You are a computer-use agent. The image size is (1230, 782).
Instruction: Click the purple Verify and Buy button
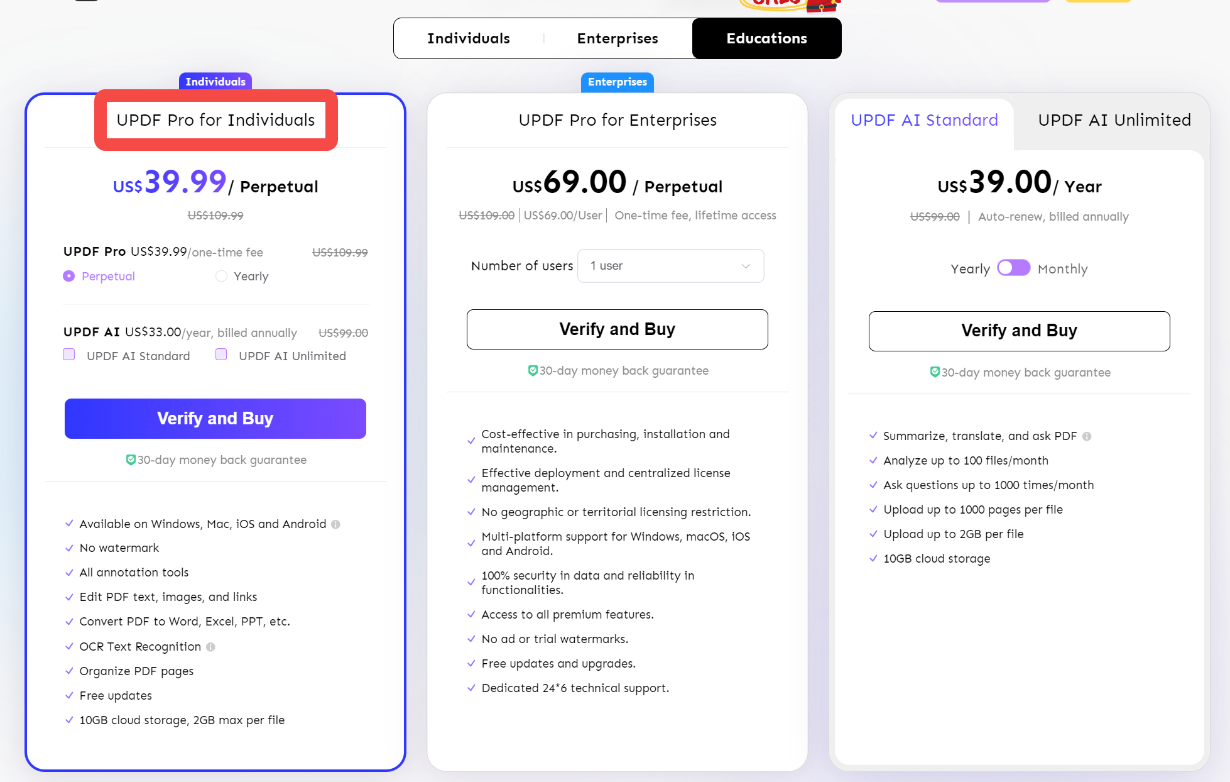click(215, 419)
